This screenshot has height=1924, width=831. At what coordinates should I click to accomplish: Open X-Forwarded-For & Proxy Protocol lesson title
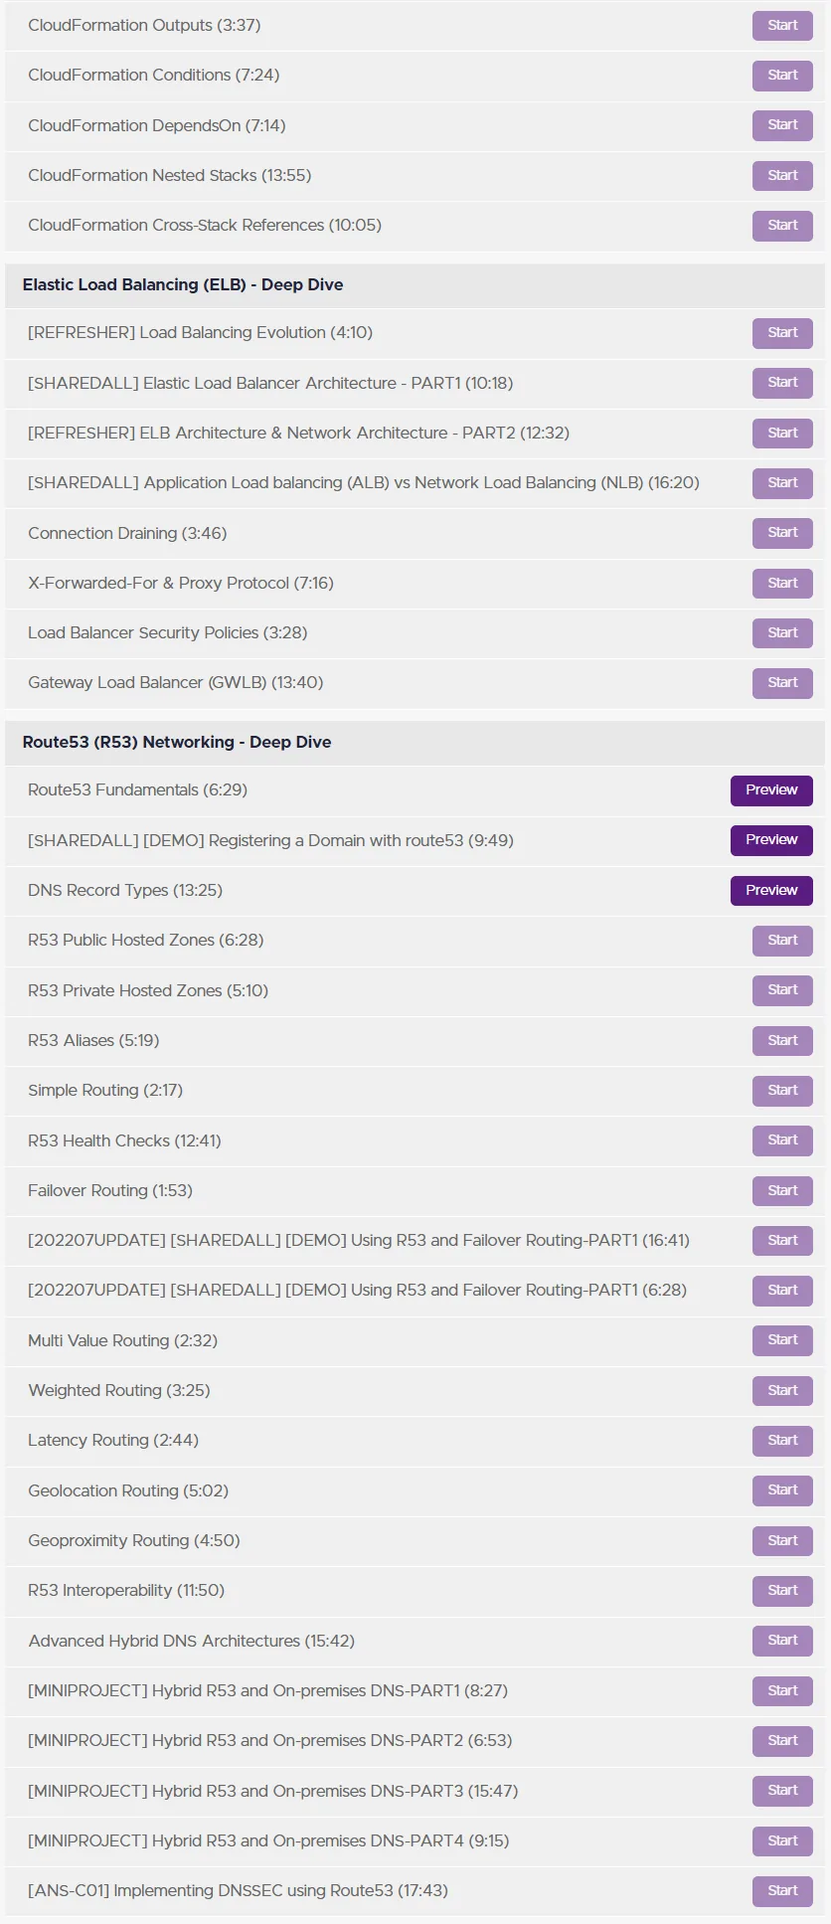coord(181,584)
